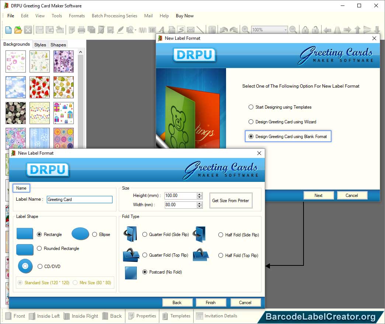Pick the blue clouds background thumbnail
The height and width of the screenshot is (324, 385).
coord(16,87)
